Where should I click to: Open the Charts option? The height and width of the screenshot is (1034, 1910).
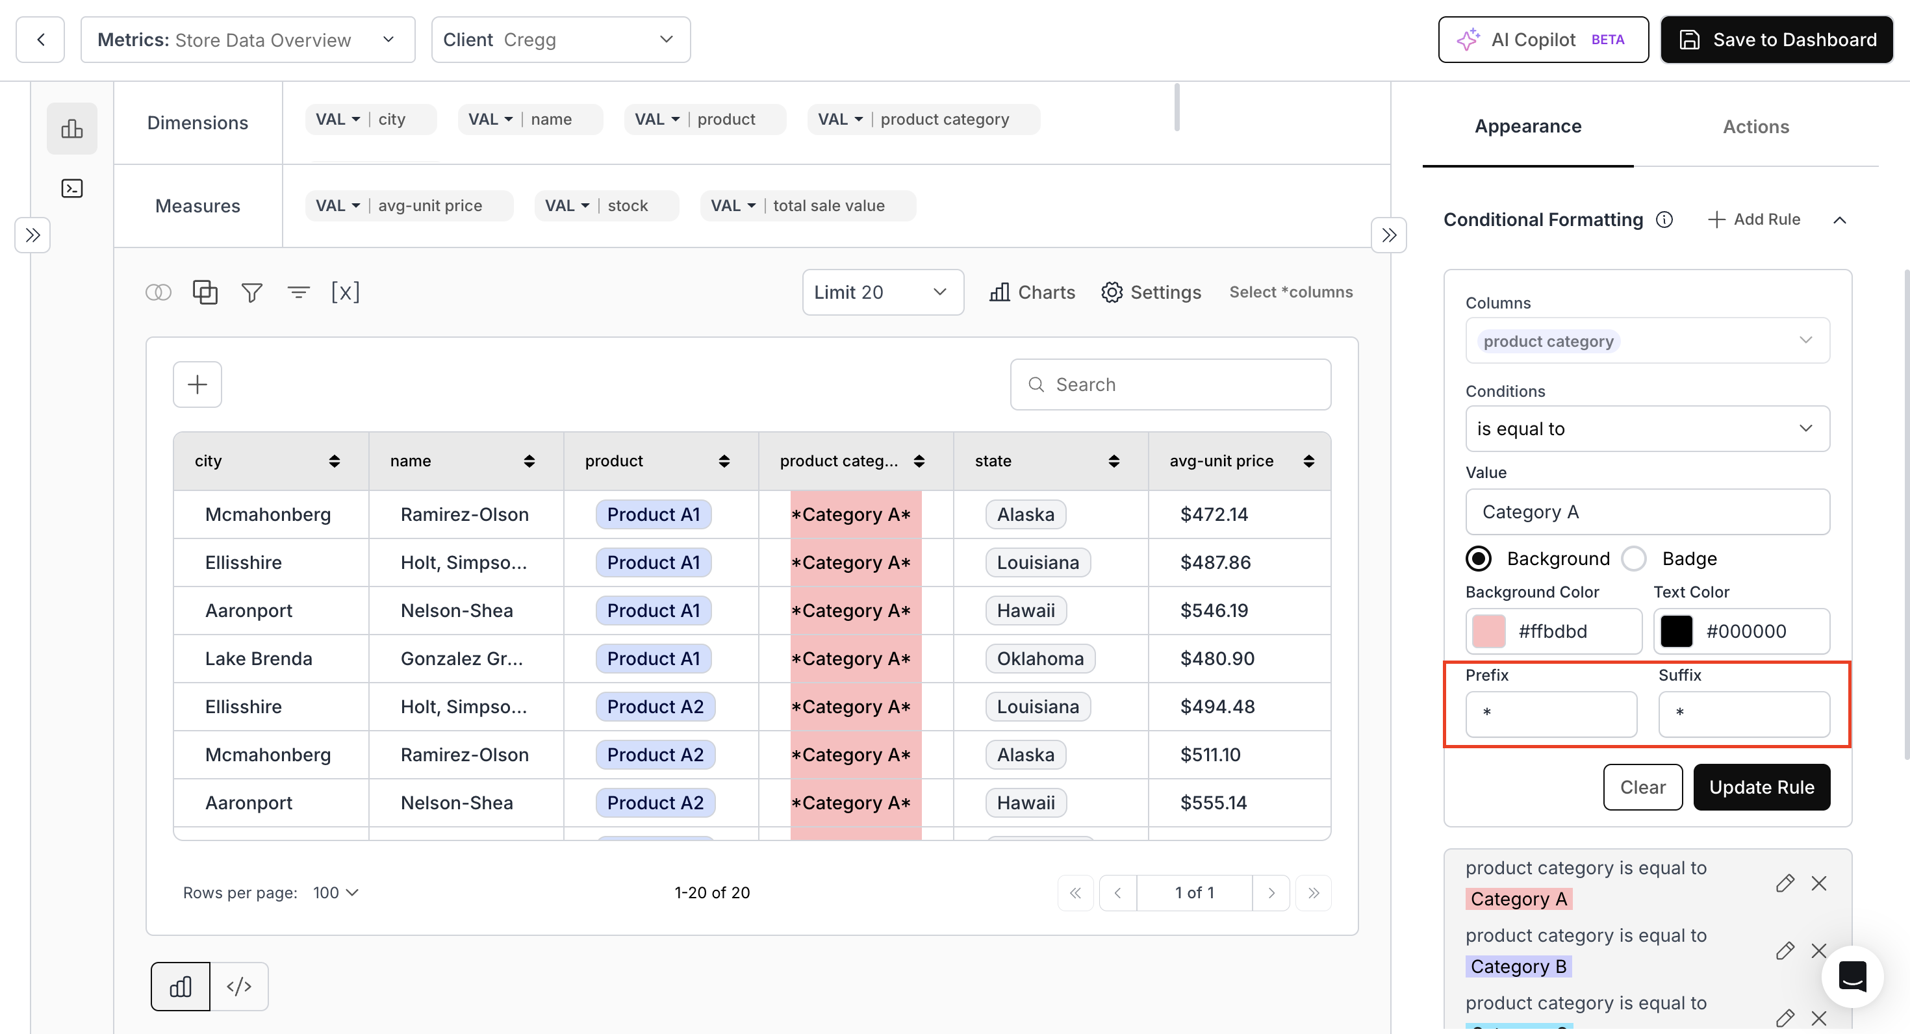click(x=1032, y=292)
